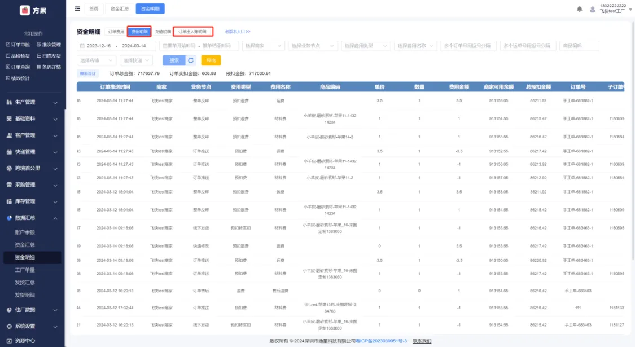Image resolution: width=635 pixels, height=347 pixels.
Task: Select the 订单出入账明细 tab
Action: (192, 32)
